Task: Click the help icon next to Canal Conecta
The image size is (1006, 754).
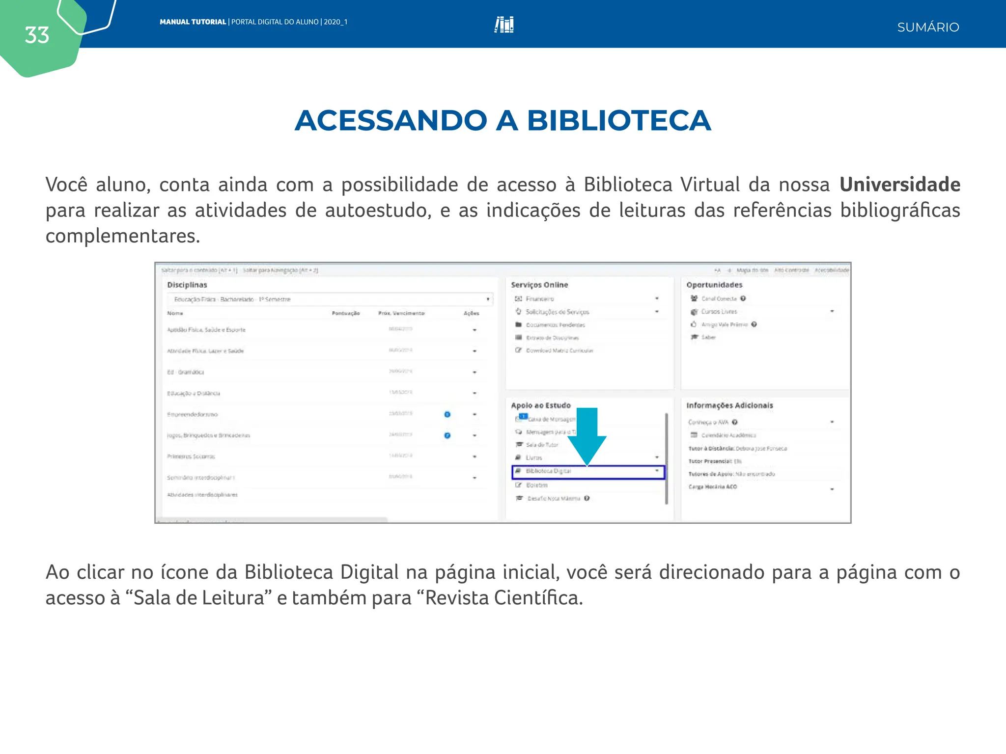Action: coord(743,298)
